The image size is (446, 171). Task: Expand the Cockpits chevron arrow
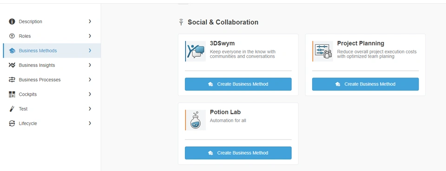point(90,94)
